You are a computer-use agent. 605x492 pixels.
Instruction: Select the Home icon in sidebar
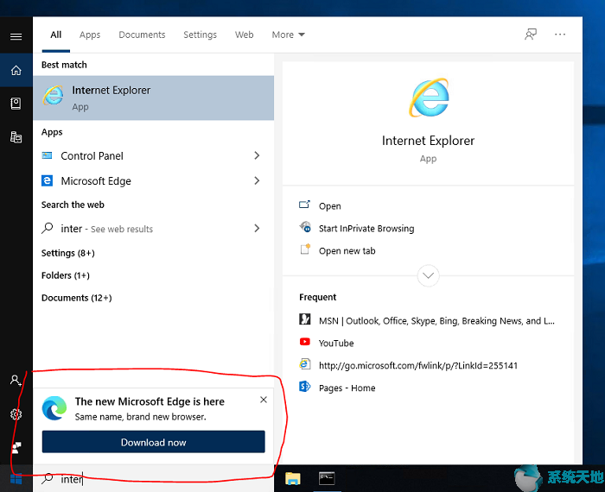[16, 70]
